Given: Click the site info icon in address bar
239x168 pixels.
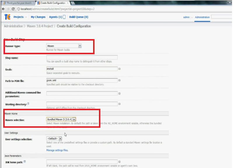Looking at the screenshot, I should point(18,9).
